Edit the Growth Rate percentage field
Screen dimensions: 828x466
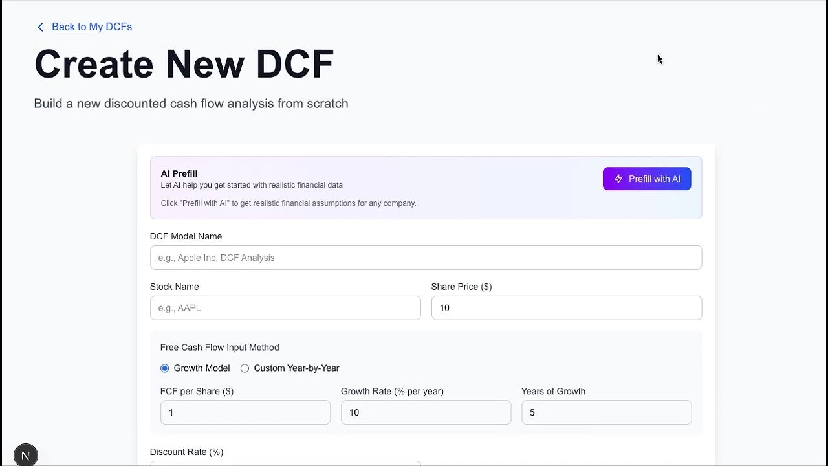pyautogui.click(x=426, y=412)
